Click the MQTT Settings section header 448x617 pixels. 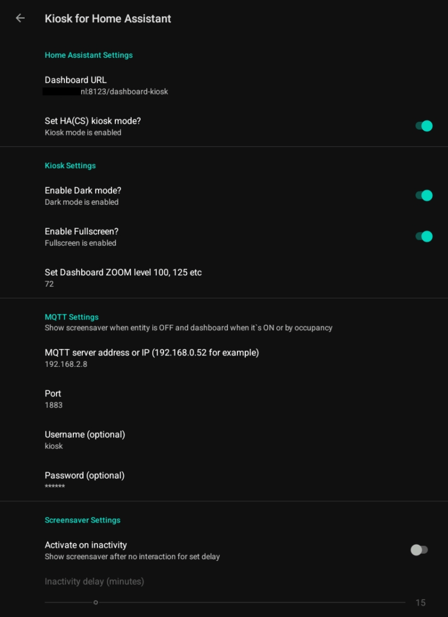72,317
